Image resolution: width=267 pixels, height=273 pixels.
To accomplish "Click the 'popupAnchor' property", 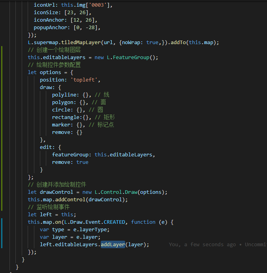I will (51, 27).
